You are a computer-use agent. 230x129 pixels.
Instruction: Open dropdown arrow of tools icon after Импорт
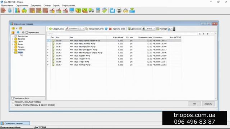(x=172, y=29)
